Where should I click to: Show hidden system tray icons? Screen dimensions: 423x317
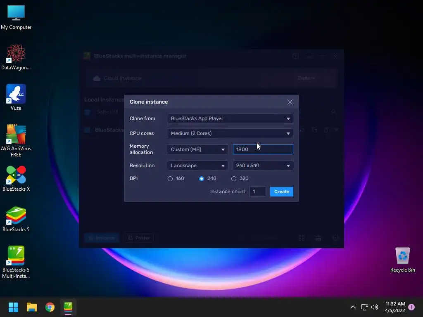pos(353,307)
